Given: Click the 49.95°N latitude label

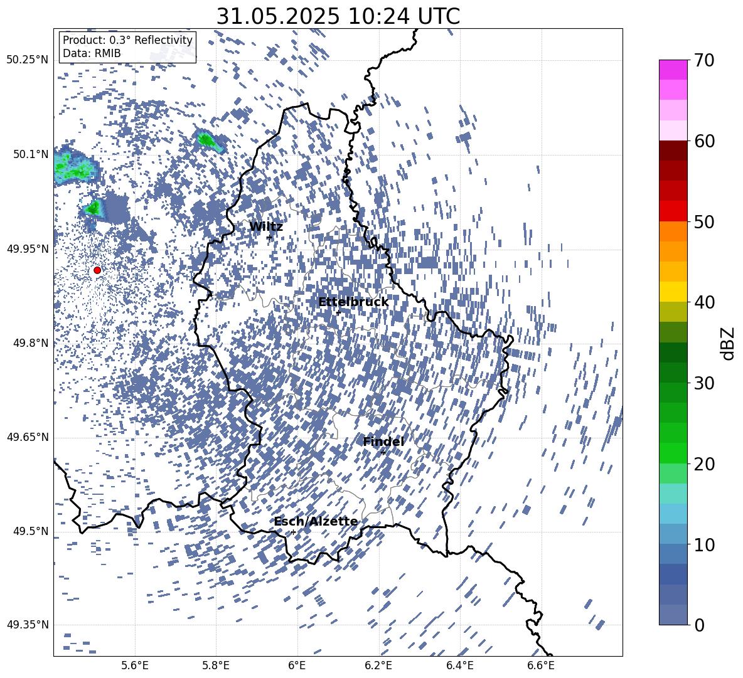Looking at the screenshot, I should [x=28, y=248].
